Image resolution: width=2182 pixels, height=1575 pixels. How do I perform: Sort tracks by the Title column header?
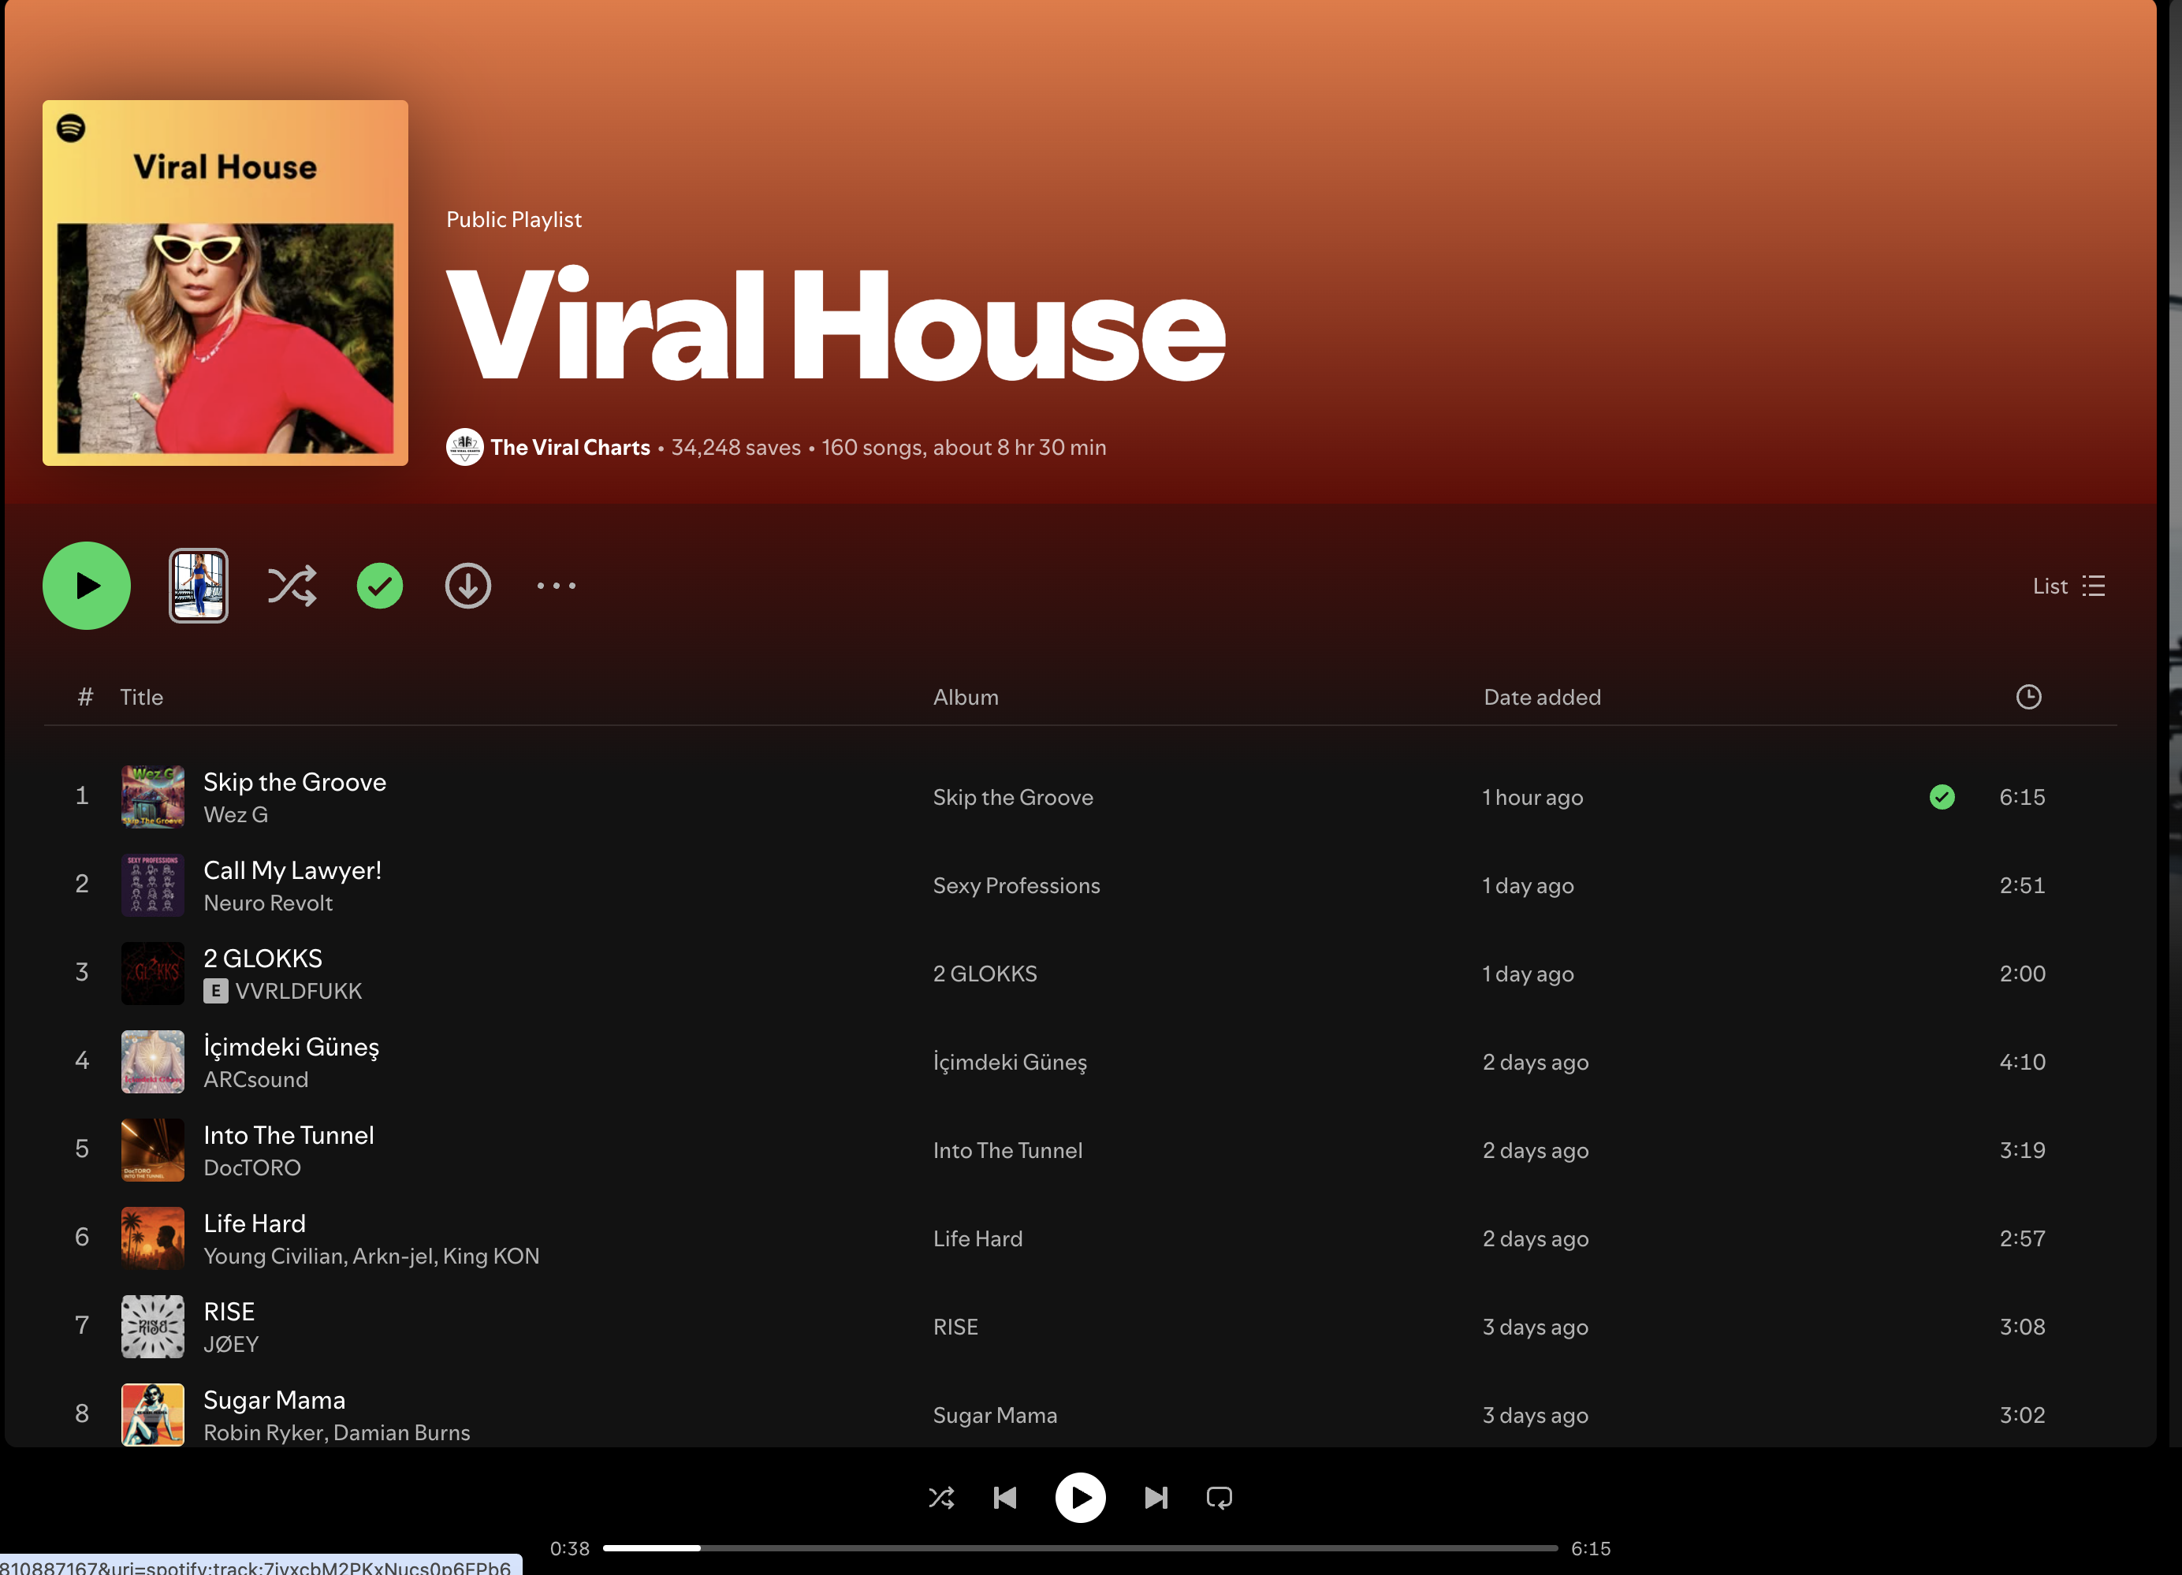click(141, 697)
